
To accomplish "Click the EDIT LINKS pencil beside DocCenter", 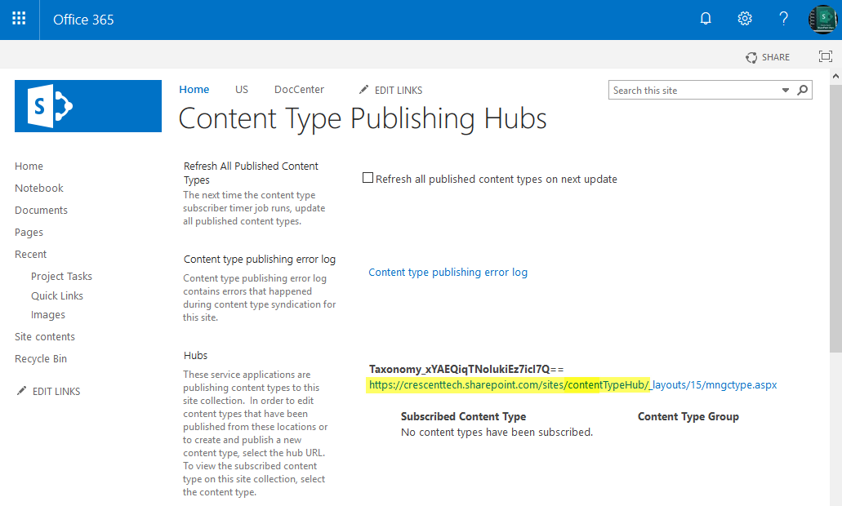I will point(364,90).
